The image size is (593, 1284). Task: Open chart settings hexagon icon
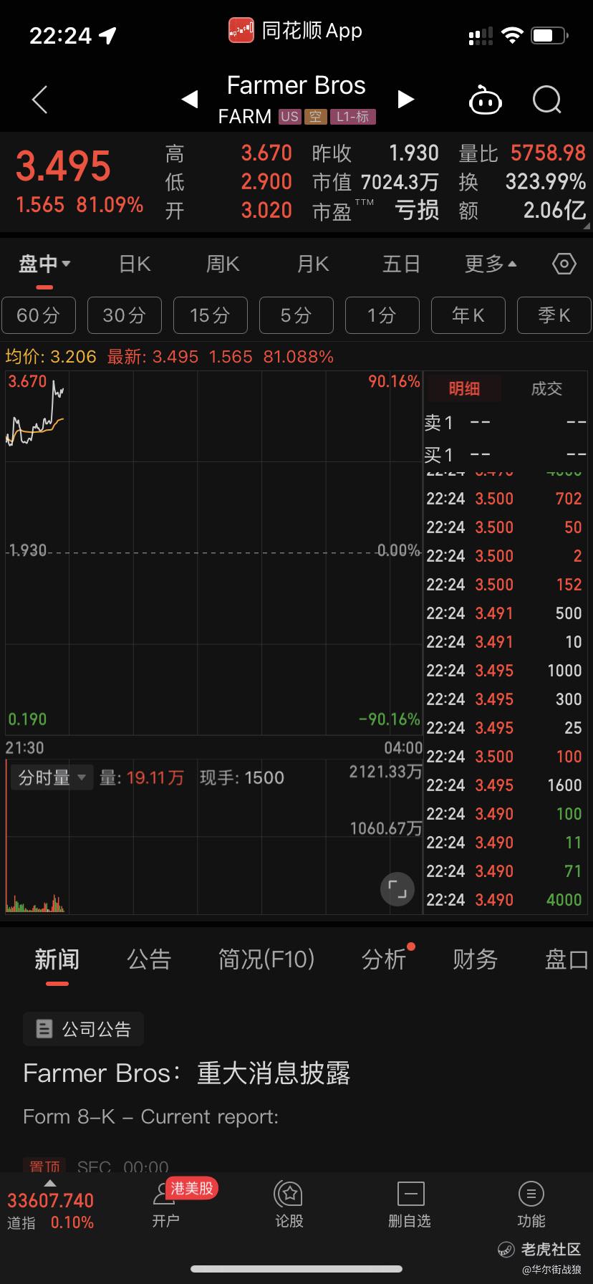564,264
